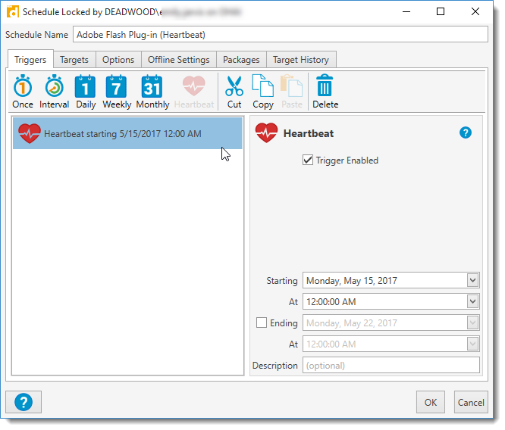The width and height of the screenshot is (505, 430).
Task: Add a Daily trigger
Action: click(86, 92)
